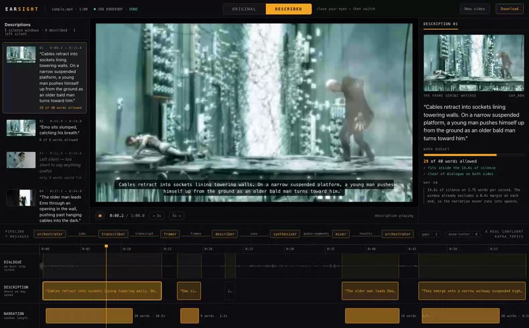
Task: Click the final orchestrator node after results
Action: coord(398,234)
